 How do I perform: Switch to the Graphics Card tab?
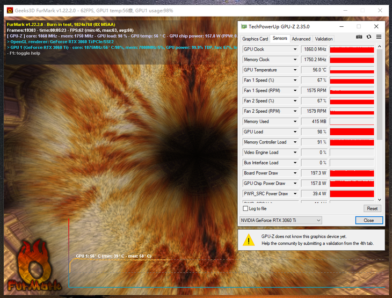(255, 39)
